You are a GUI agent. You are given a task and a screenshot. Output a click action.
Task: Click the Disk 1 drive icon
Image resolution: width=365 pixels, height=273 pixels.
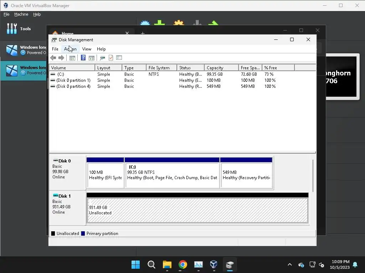point(55,196)
